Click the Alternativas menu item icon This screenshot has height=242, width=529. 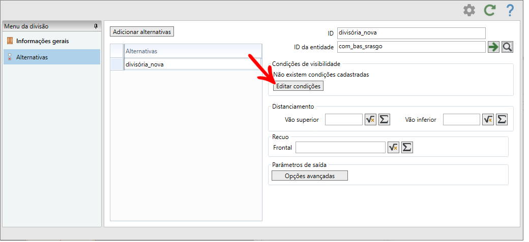tap(10, 57)
